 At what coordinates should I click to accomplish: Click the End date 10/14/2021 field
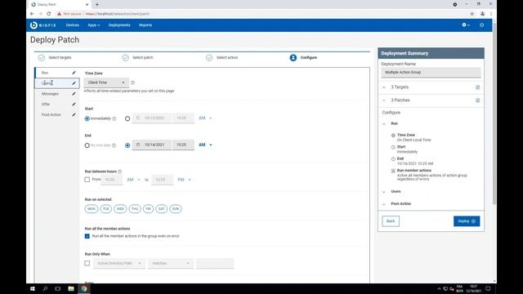click(152, 145)
